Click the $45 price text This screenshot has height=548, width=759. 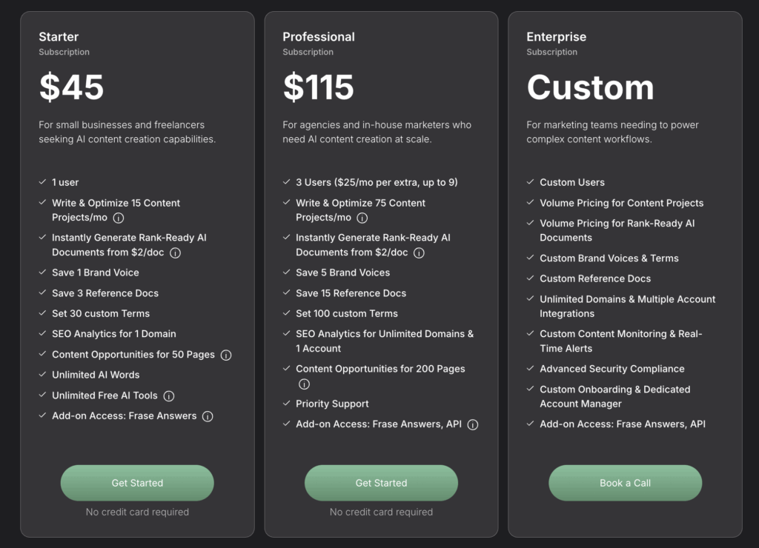click(72, 87)
